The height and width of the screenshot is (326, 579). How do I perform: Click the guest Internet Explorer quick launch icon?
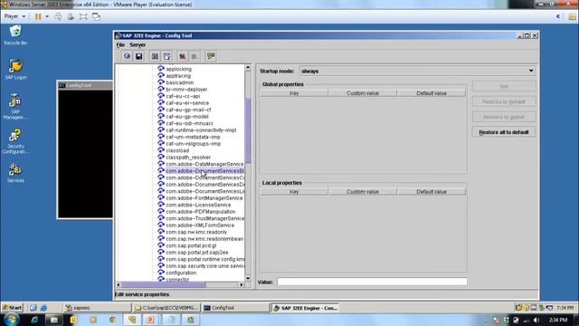coord(43,308)
